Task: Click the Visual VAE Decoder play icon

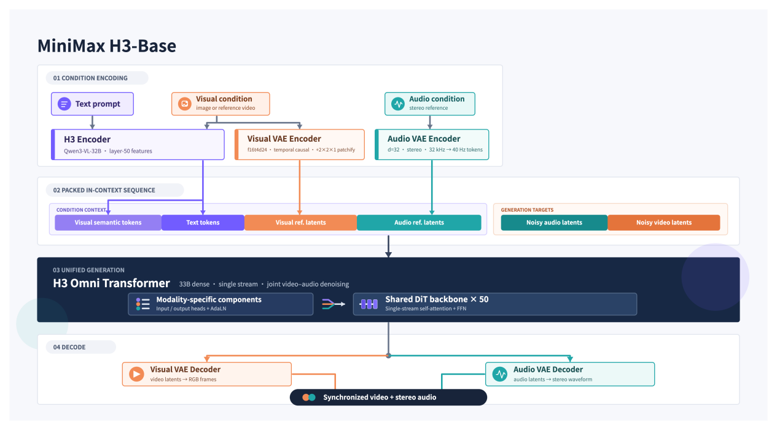Action: pos(136,374)
